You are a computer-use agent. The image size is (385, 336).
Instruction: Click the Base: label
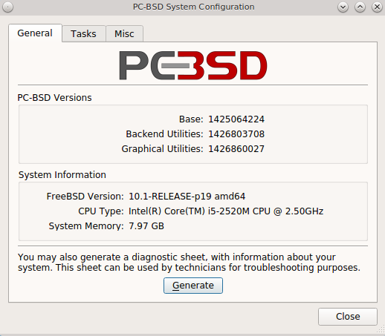tap(191, 119)
